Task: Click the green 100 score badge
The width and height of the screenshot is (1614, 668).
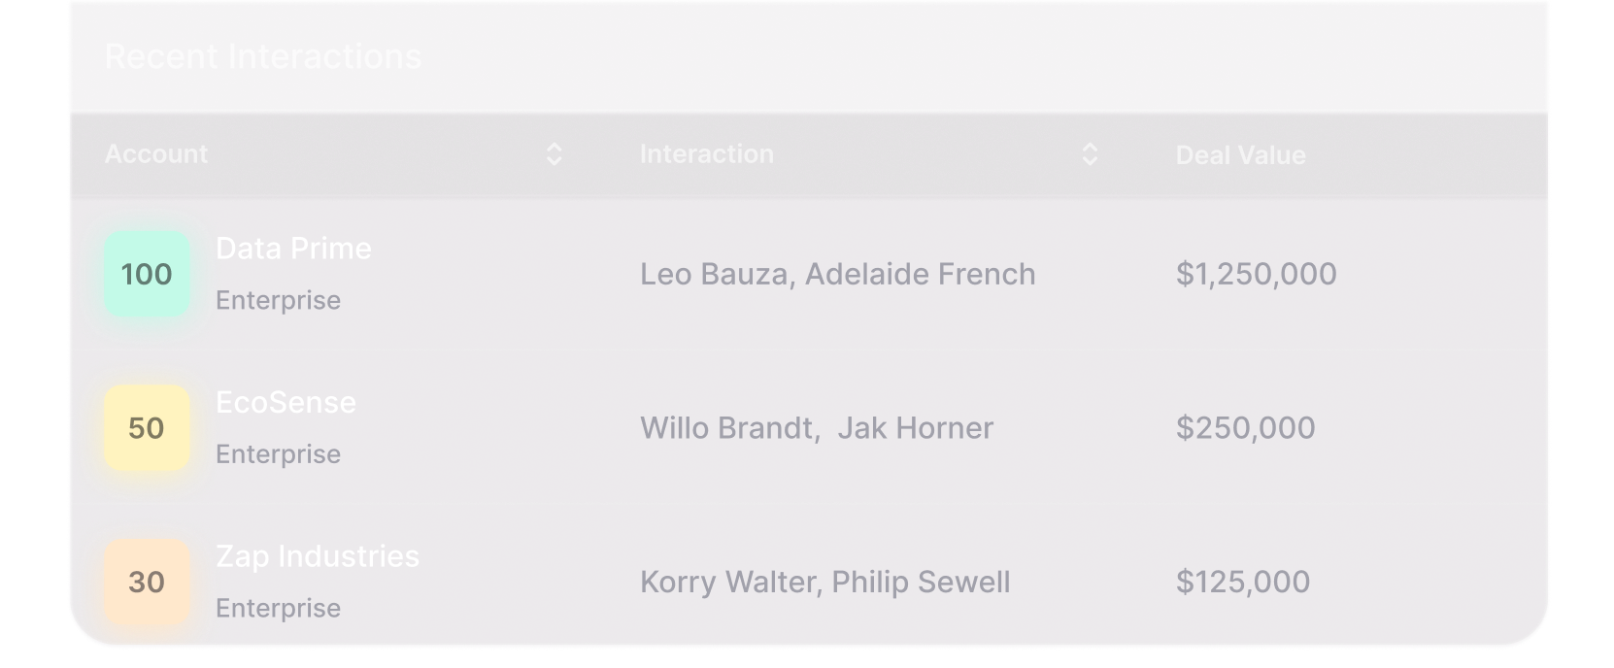Action: pos(147,274)
